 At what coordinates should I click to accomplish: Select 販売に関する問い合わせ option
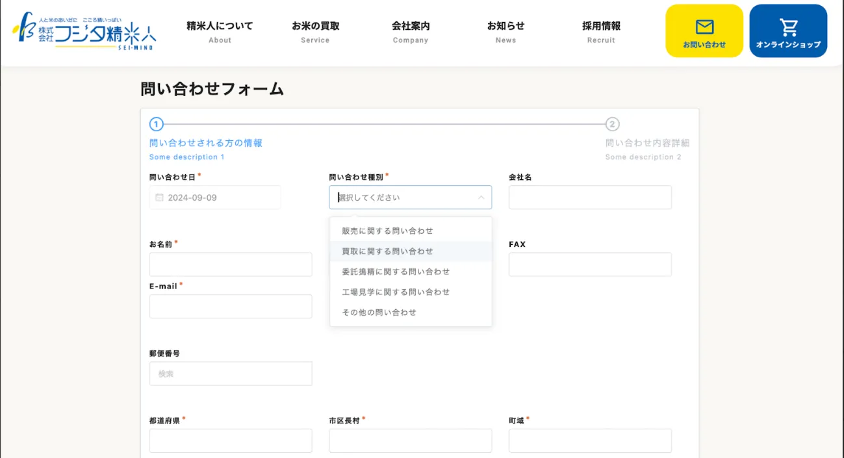pyautogui.click(x=387, y=231)
